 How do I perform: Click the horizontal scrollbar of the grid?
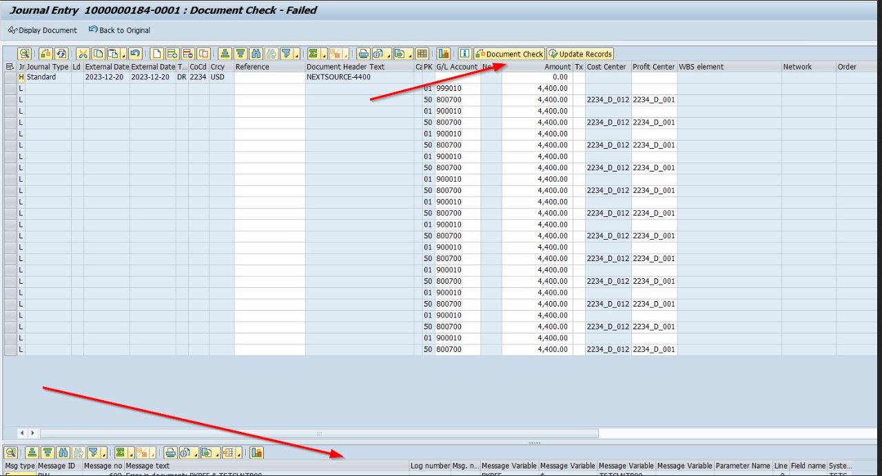tap(318, 433)
